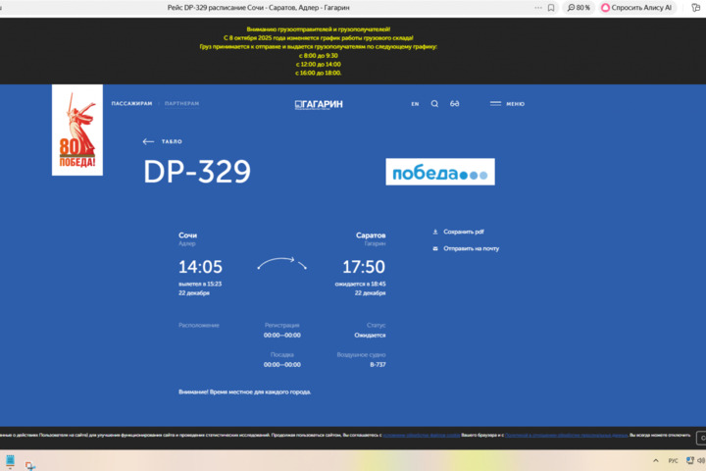Expand the system tray hidden icons chevron

click(656, 460)
